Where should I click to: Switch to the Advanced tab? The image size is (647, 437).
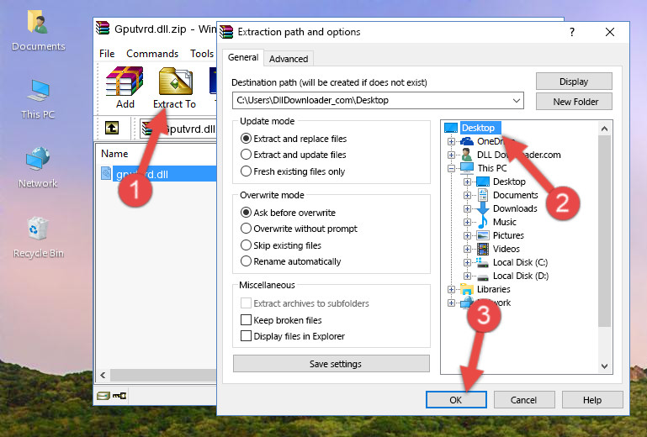pyautogui.click(x=289, y=59)
